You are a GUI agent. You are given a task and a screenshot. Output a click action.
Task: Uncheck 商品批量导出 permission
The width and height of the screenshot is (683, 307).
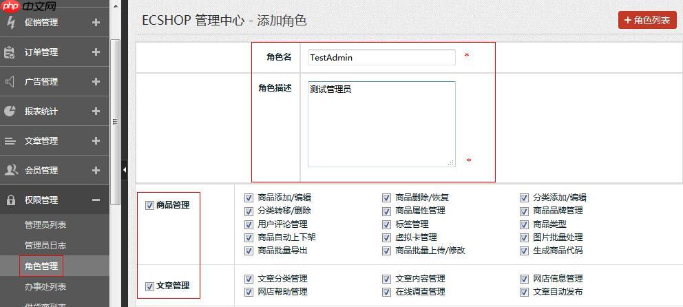tap(249, 251)
